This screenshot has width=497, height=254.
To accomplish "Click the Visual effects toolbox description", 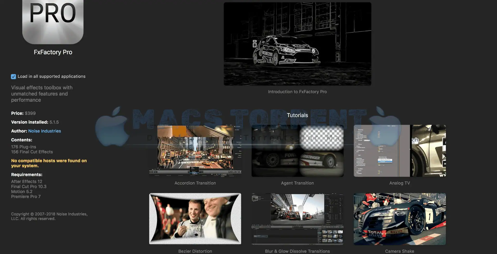I will [x=42, y=94].
